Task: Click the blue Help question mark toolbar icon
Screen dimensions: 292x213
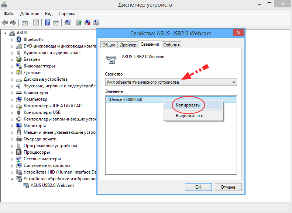Action: 48,22
